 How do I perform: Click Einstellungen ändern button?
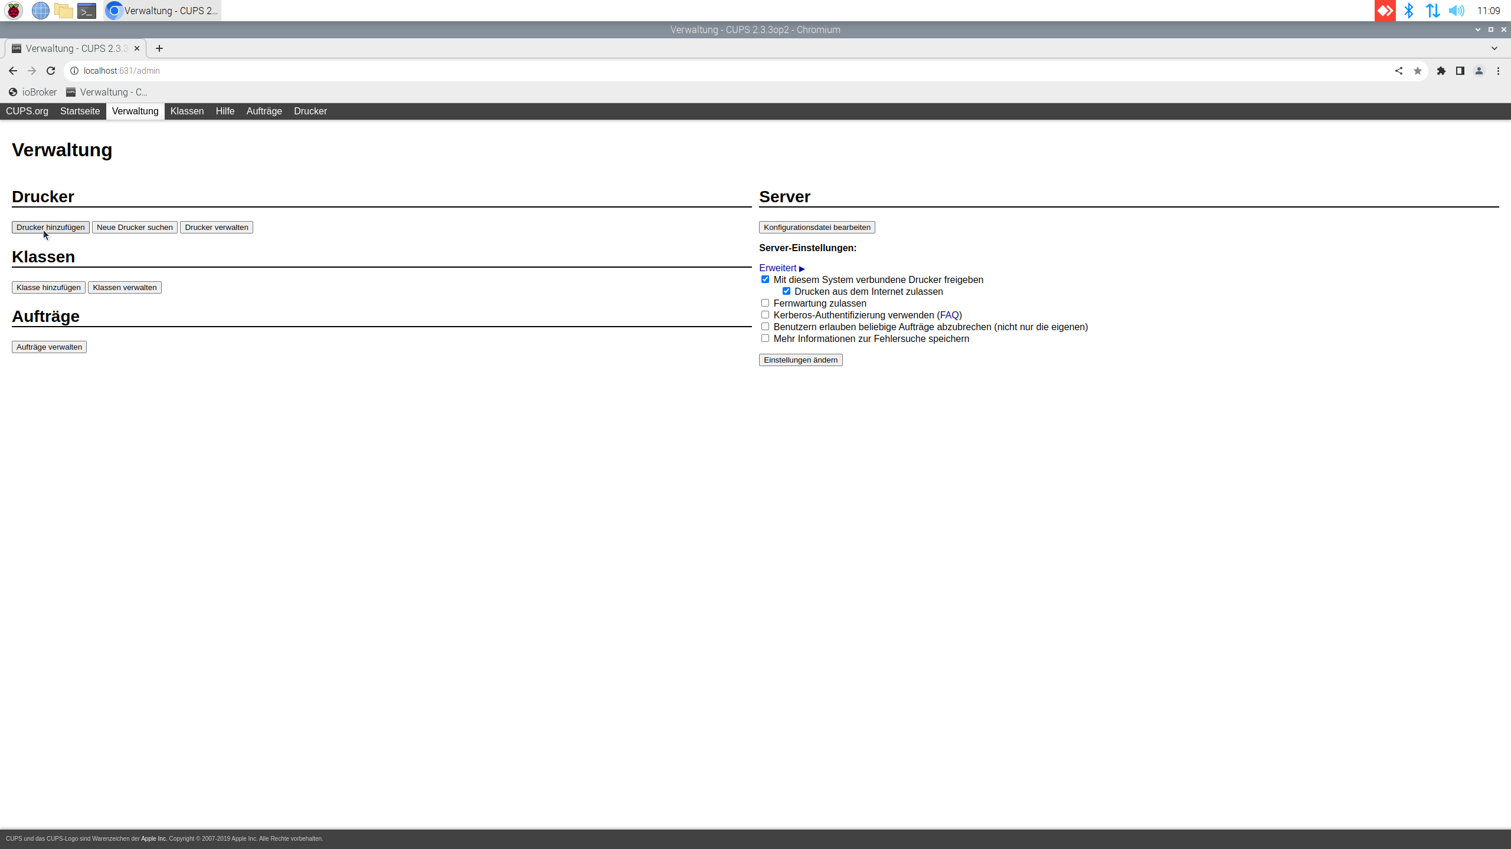tap(800, 360)
